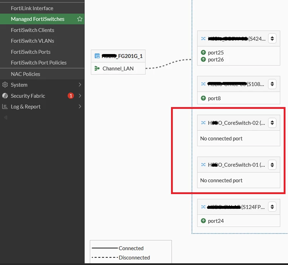Click 'No connected port' under CoreSwitch-02
288x265 pixels.
(221, 139)
